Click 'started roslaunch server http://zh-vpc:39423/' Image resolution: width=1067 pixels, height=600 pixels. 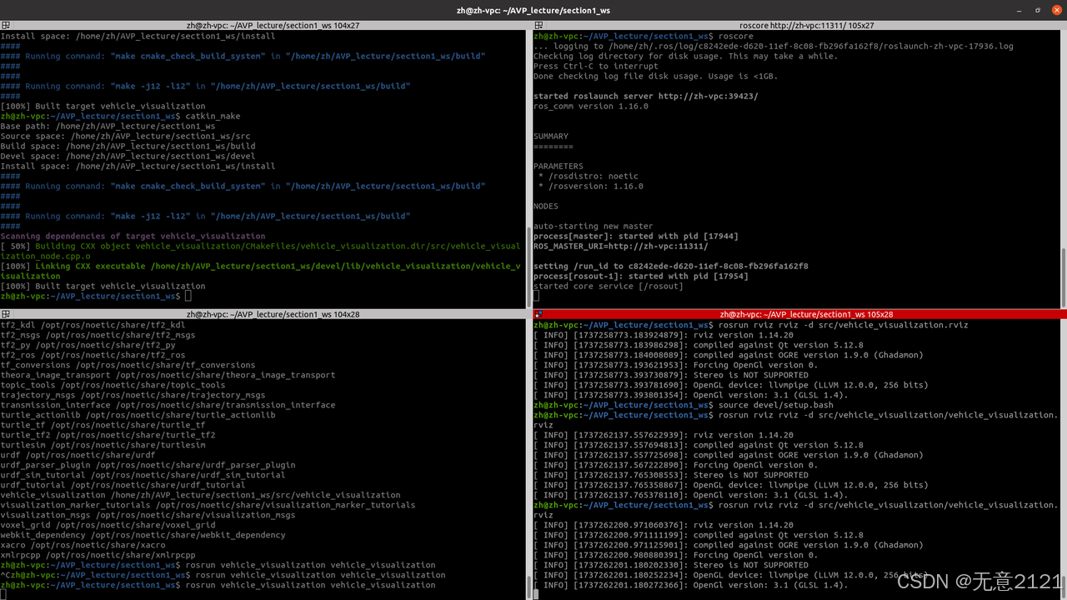coord(646,96)
